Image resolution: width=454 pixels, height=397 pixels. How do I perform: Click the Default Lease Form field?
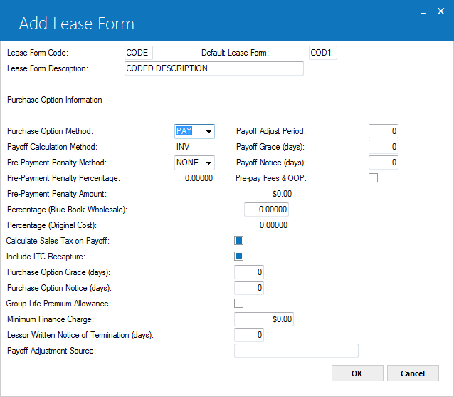tap(323, 53)
